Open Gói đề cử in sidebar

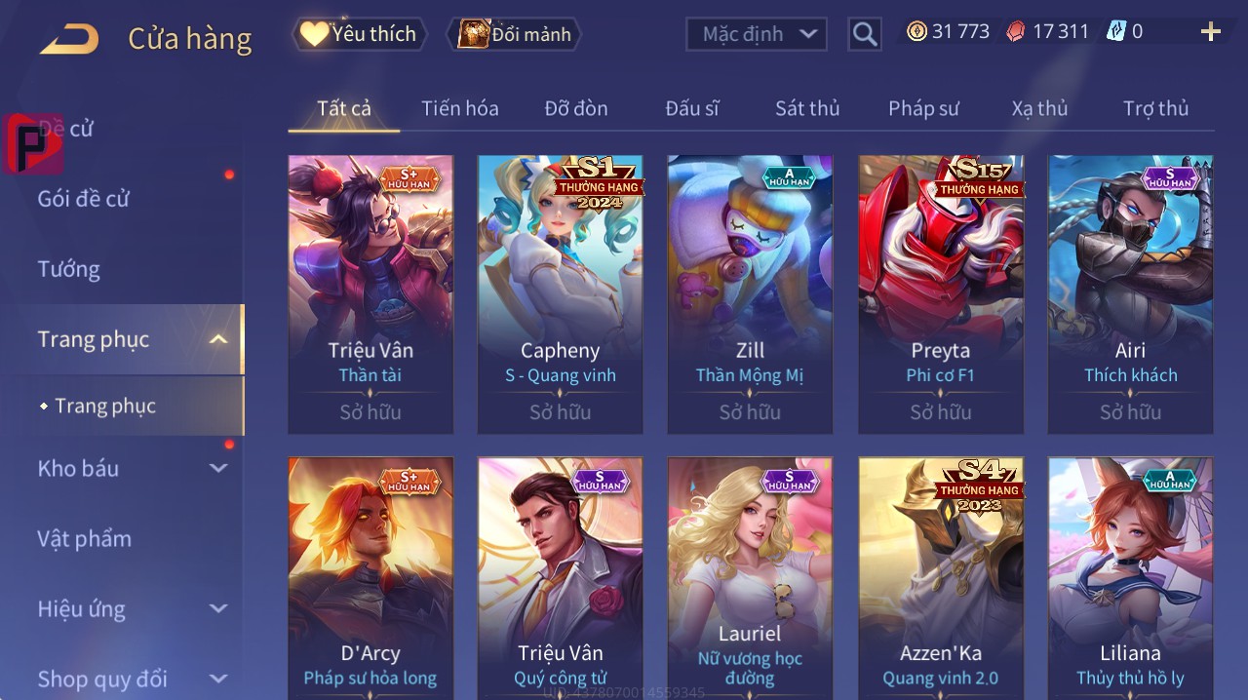(x=83, y=199)
